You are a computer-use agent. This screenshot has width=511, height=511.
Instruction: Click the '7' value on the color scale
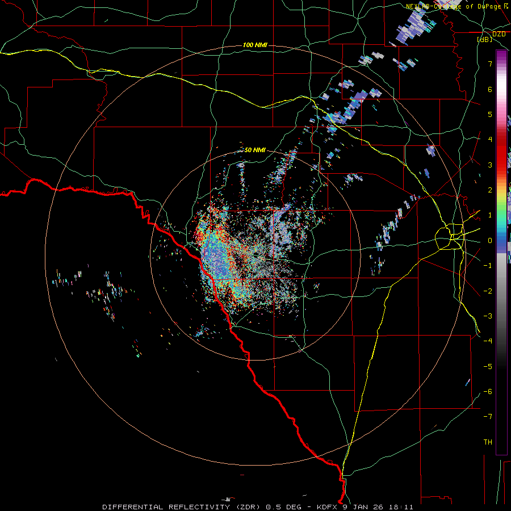(490, 64)
